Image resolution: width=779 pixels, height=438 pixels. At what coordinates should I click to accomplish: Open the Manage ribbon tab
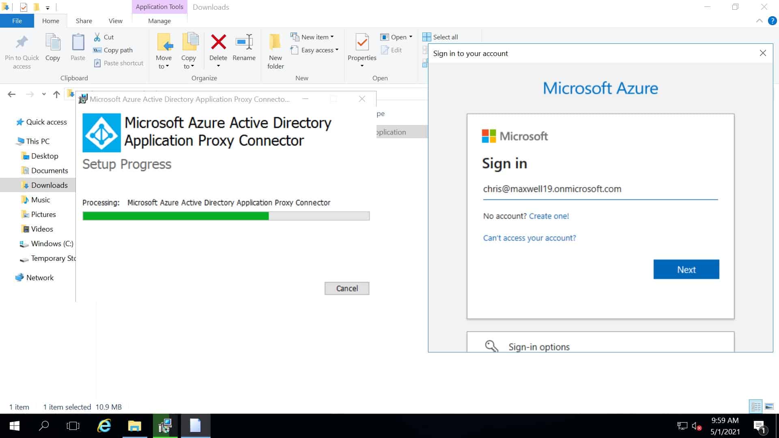[159, 21]
